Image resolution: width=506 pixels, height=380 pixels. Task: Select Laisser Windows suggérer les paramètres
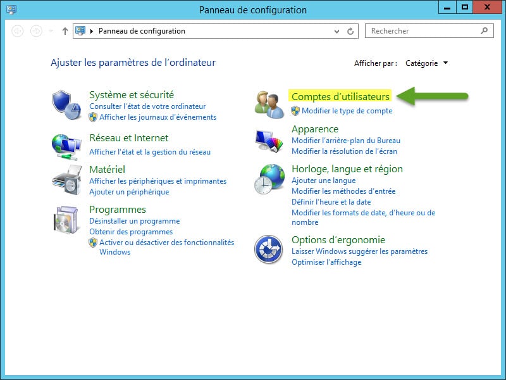click(x=359, y=251)
